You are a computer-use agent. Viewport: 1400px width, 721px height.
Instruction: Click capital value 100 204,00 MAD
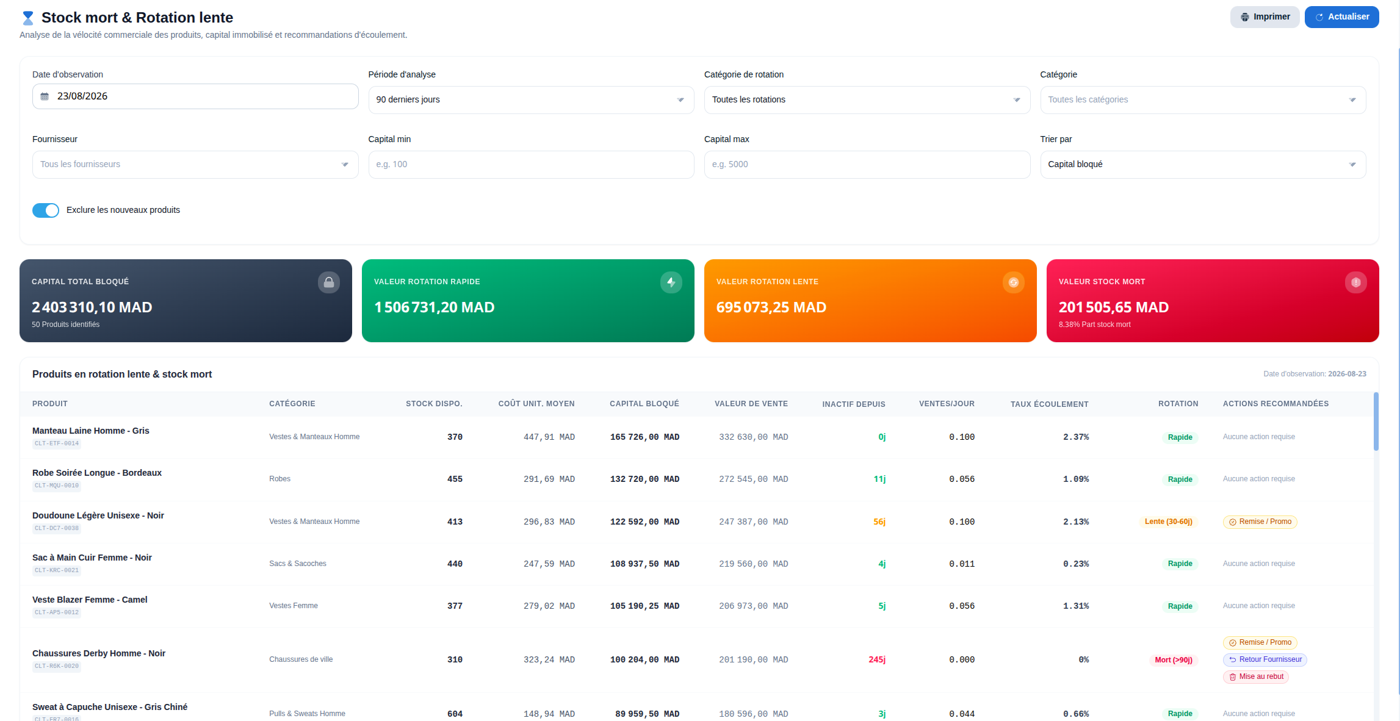tap(644, 660)
